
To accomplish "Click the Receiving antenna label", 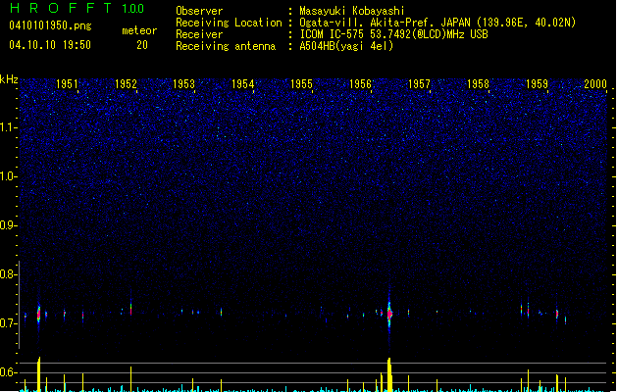I will pyautogui.click(x=226, y=46).
